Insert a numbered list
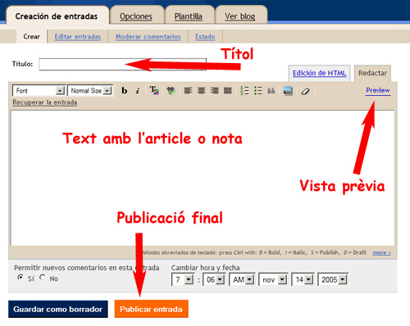 click(244, 90)
